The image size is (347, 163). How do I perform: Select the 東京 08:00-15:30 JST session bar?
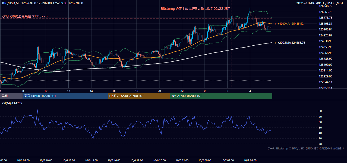pyautogui.click(x=65, y=96)
